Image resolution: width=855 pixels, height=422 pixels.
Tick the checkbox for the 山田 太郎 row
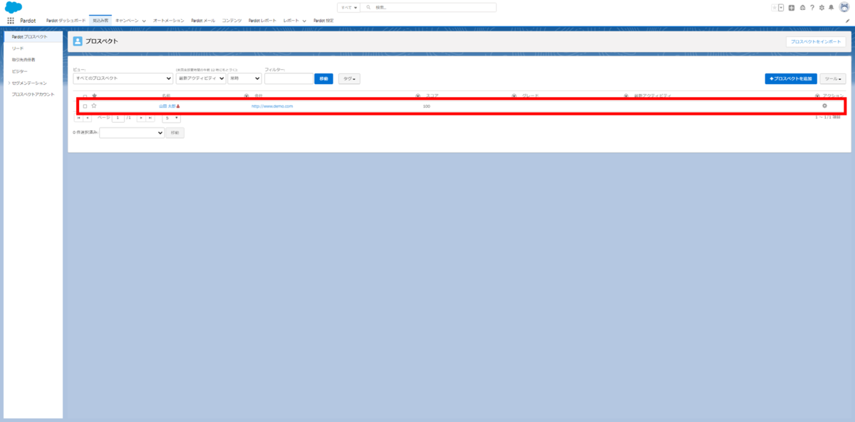(85, 106)
